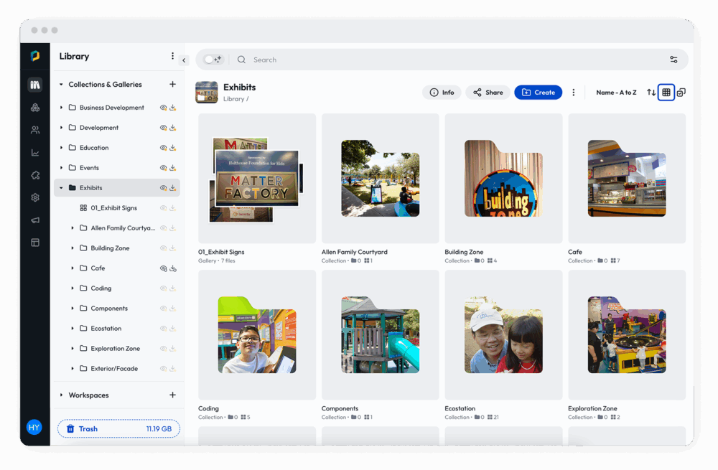This screenshot has width=718, height=470.
Task: Download the Business Development collection
Action: 173,108
